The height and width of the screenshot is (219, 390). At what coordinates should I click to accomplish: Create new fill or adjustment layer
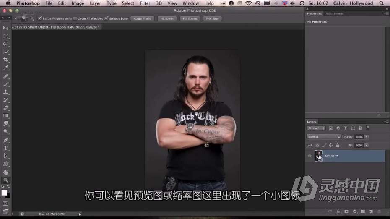click(x=355, y=211)
